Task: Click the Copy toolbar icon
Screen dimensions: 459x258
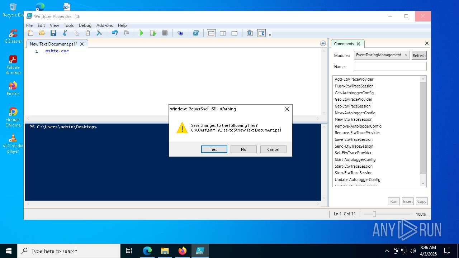Action: 76,33
